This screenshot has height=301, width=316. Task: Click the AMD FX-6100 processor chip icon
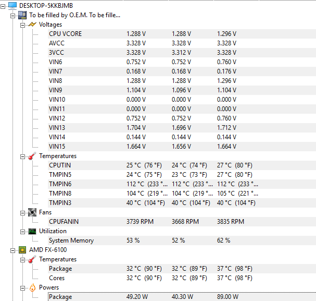pyautogui.click(x=22, y=250)
